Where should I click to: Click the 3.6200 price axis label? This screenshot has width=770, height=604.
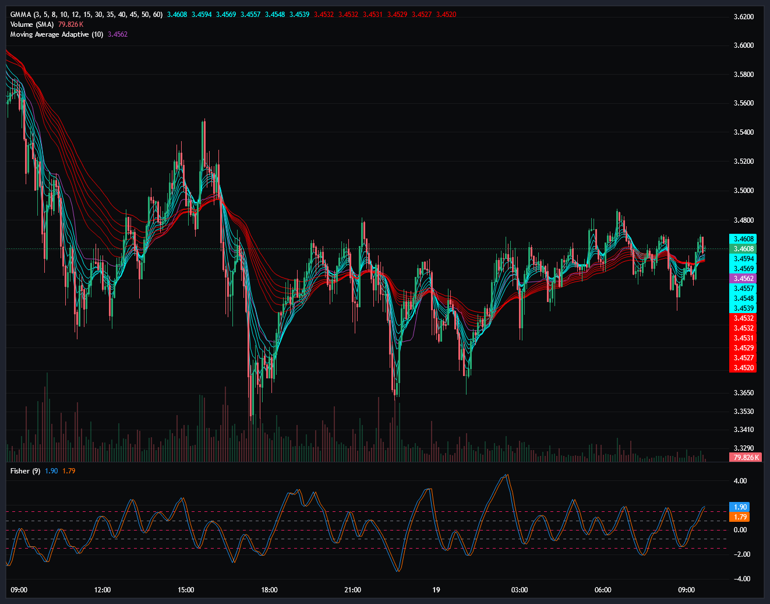744,16
